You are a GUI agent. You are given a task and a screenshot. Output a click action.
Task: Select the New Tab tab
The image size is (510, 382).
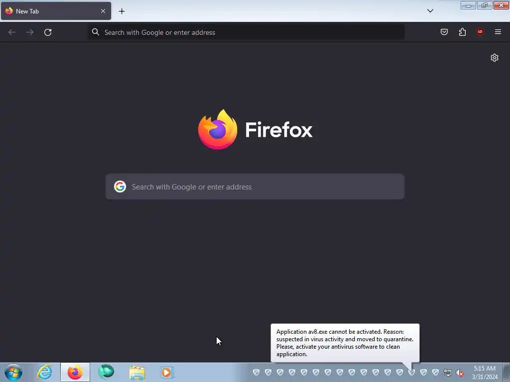(x=56, y=11)
